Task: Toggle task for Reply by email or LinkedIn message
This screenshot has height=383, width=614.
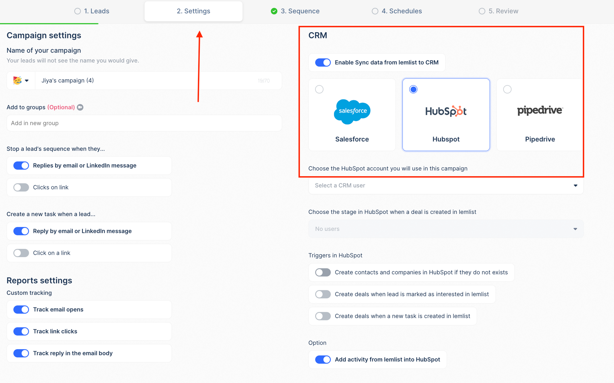Action: pyautogui.click(x=21, y=231)
